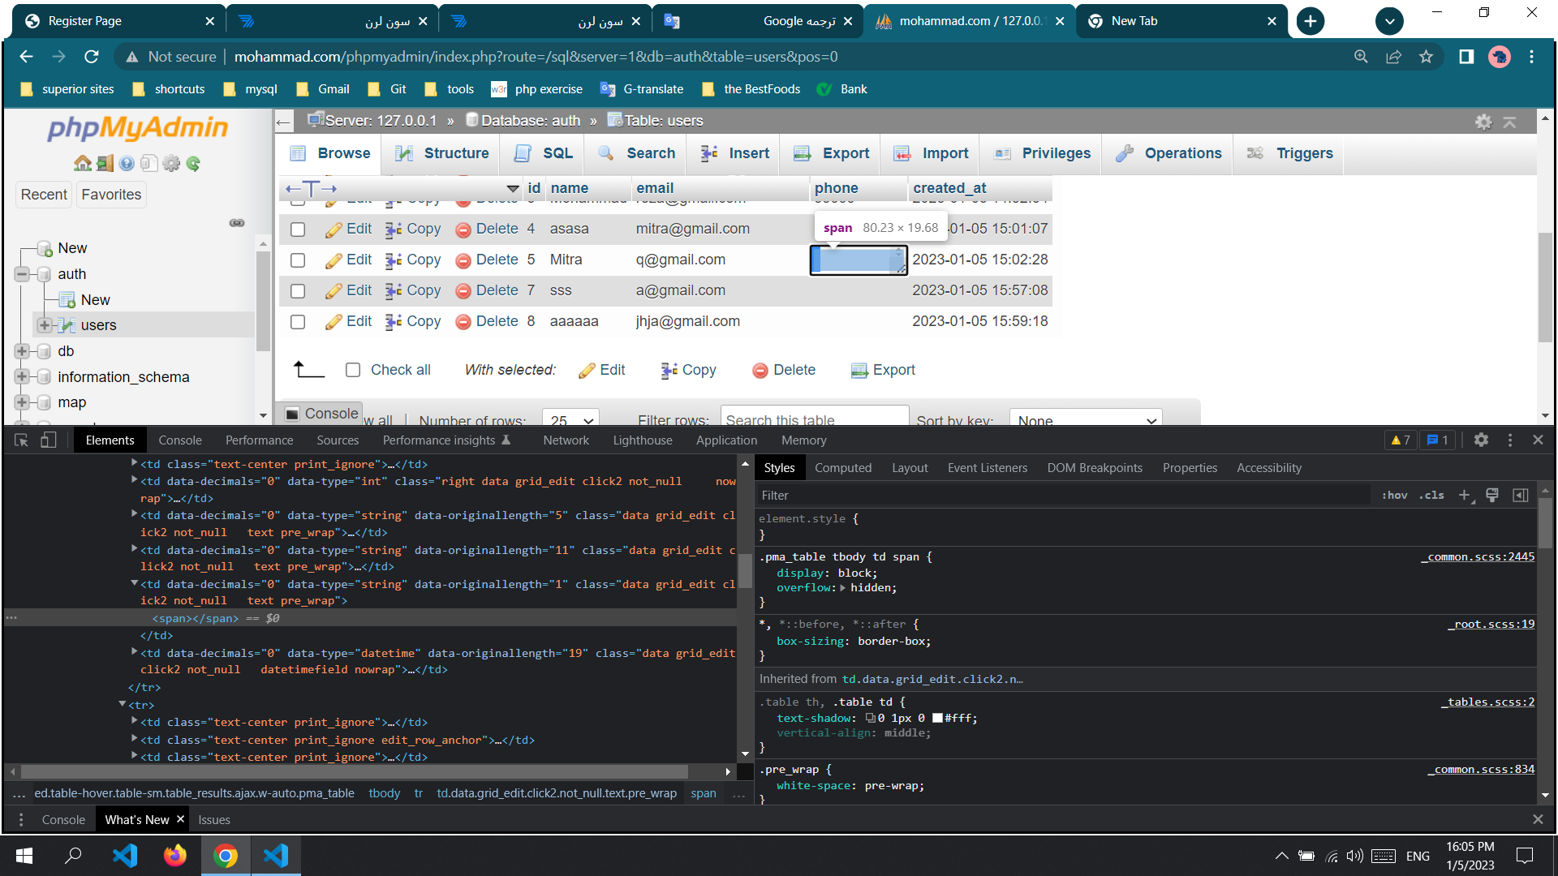Click the zoom magnifier icon in address bar

[1361, 57]
